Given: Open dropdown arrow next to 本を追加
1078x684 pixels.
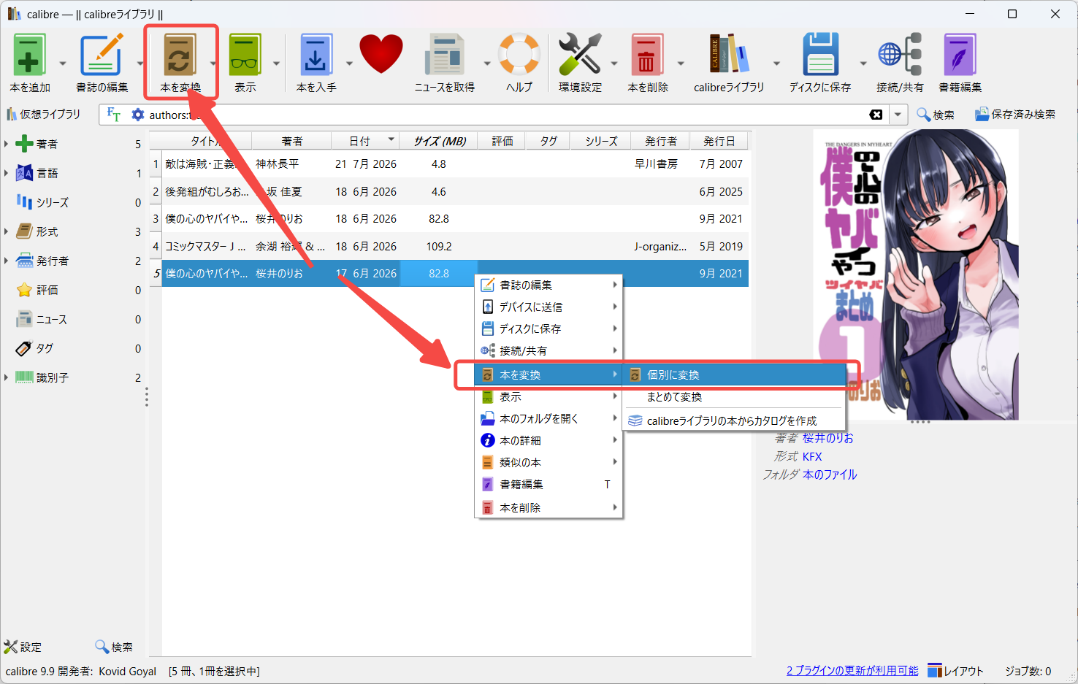Looking at the screenshot, I should 62,64.
